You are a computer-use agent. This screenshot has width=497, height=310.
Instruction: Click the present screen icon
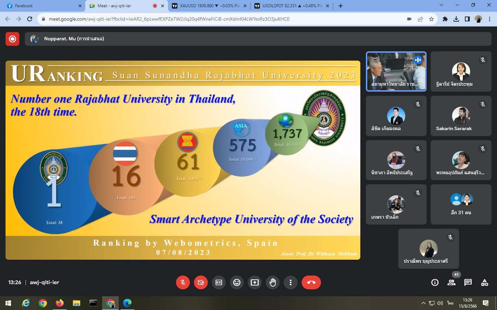click(x=255, y=282)
